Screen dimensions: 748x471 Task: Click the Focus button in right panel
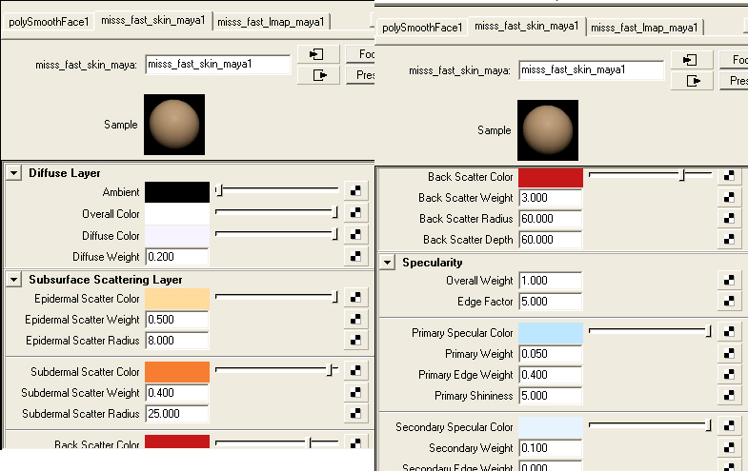(734, 60)
